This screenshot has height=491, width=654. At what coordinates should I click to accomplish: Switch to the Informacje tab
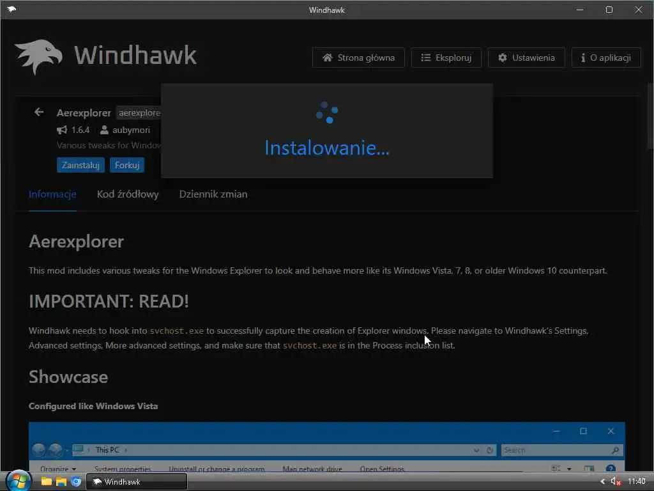click(x=52, y=194)
